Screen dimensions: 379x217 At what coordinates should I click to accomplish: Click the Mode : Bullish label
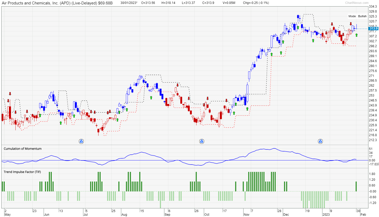point(358,16)
